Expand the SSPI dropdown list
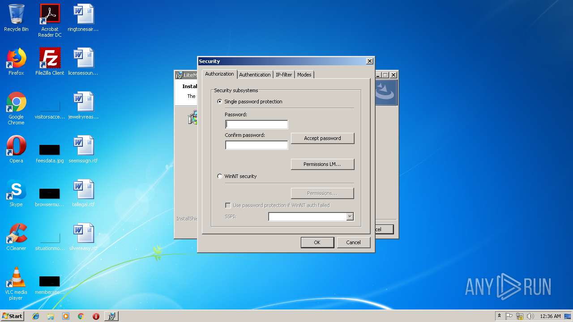The height and width of the screenshot is (322, 573). [350, 216]
